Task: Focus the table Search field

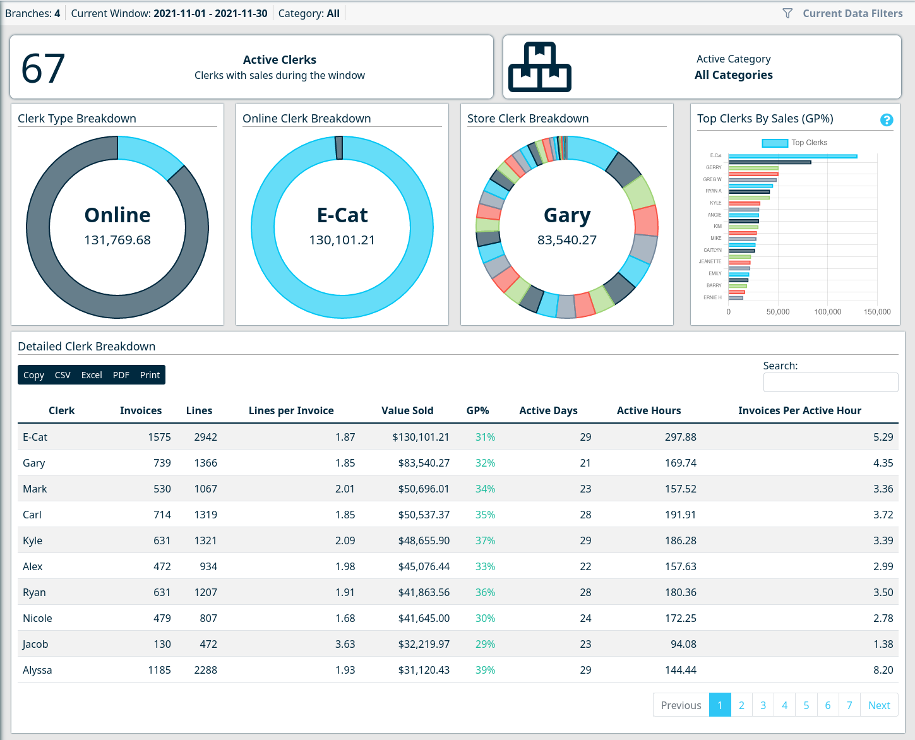Action: point(830,382)
